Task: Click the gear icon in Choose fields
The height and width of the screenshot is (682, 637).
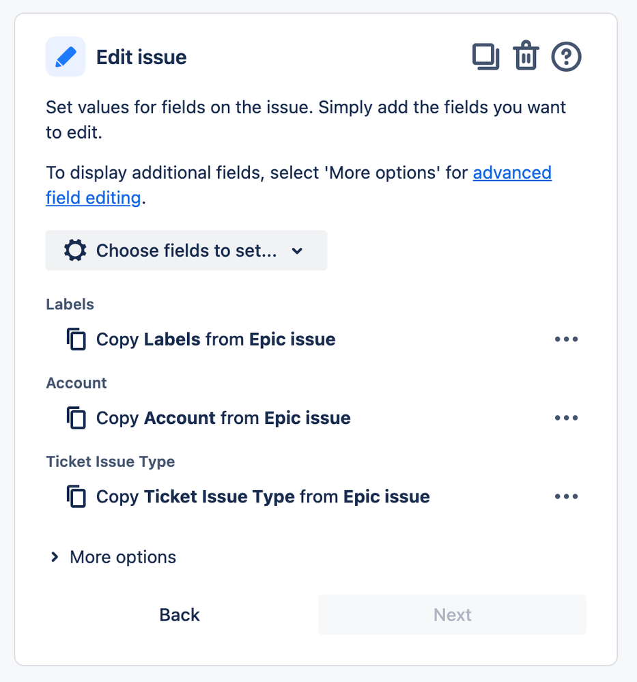Action: tap(75, 251)
